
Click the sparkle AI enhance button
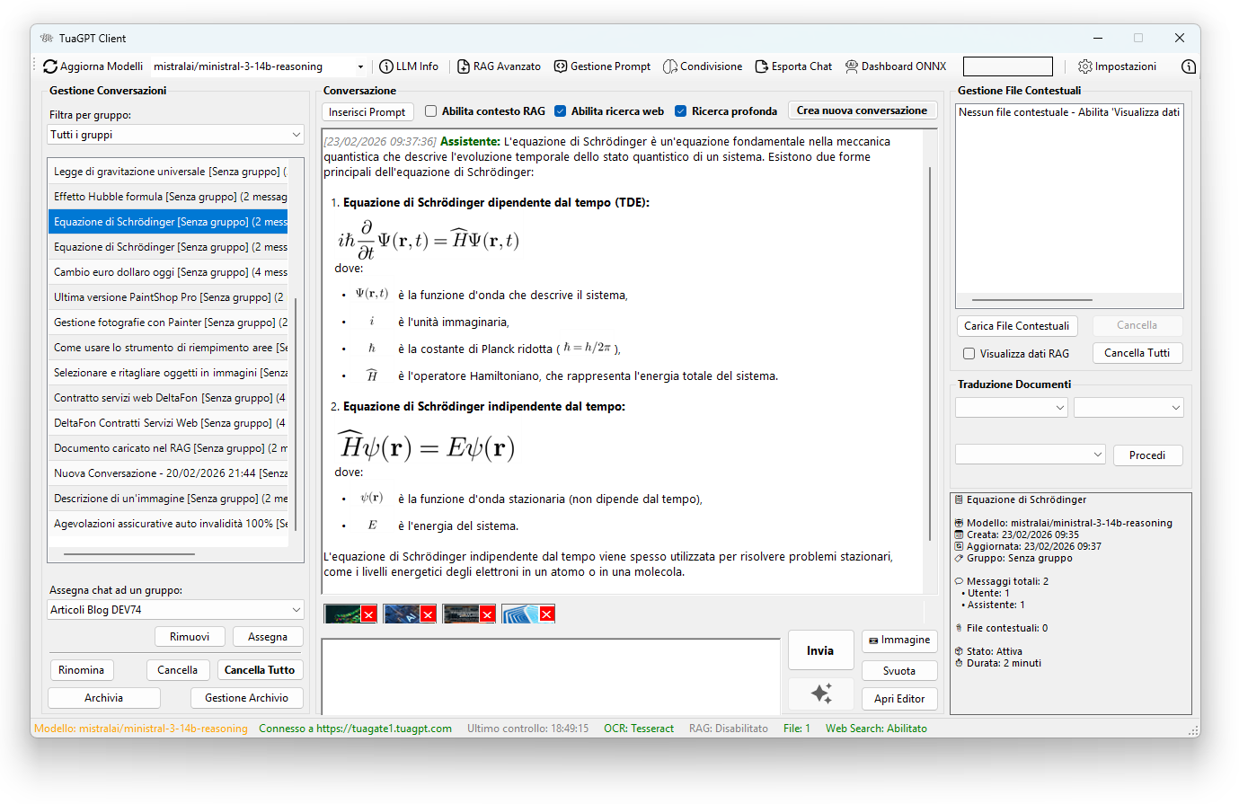pos(820,694)
